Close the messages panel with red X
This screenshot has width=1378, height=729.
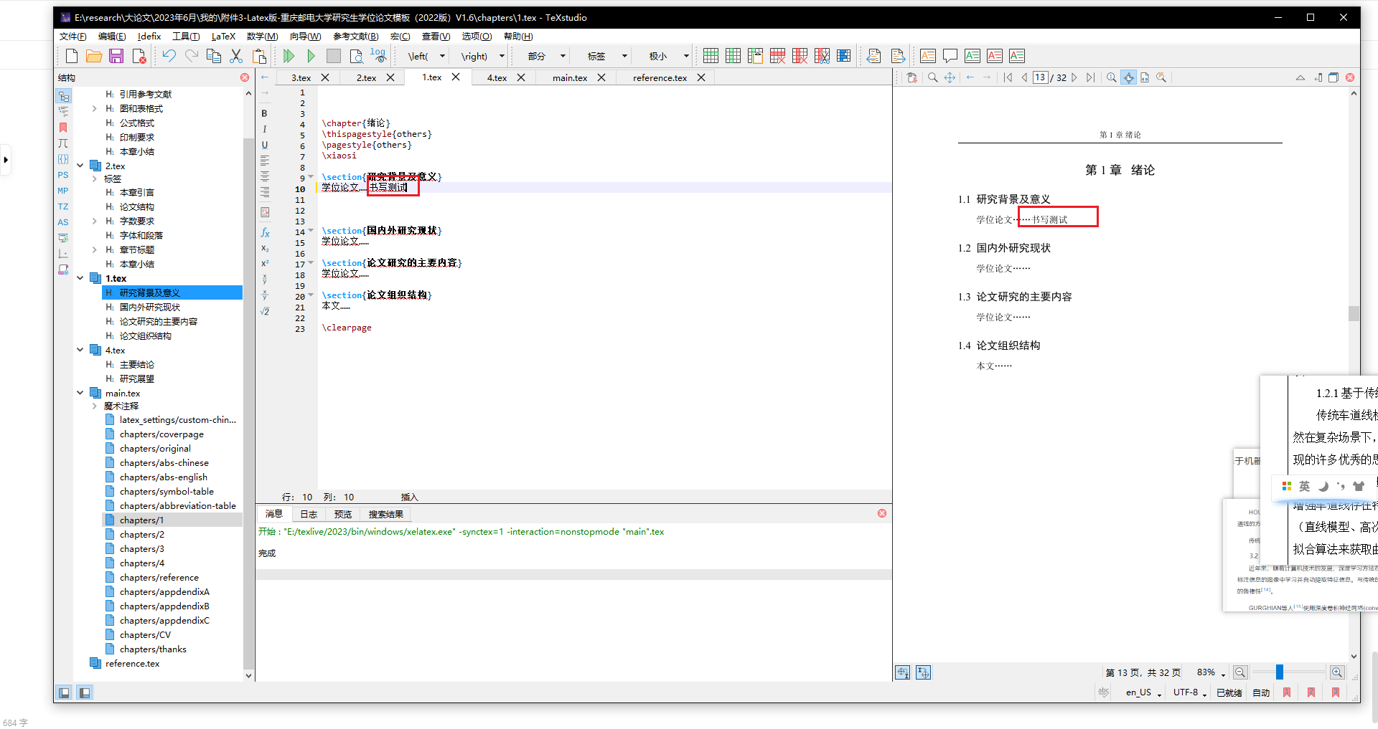point(882,513)
